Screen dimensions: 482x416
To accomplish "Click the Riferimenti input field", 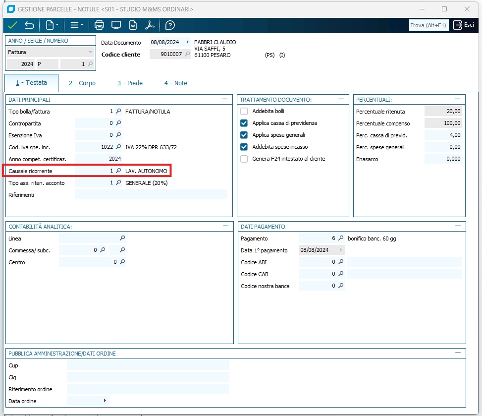I will pos(151,194).
